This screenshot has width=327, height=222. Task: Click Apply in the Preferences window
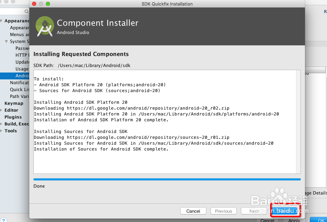point(294,220)
